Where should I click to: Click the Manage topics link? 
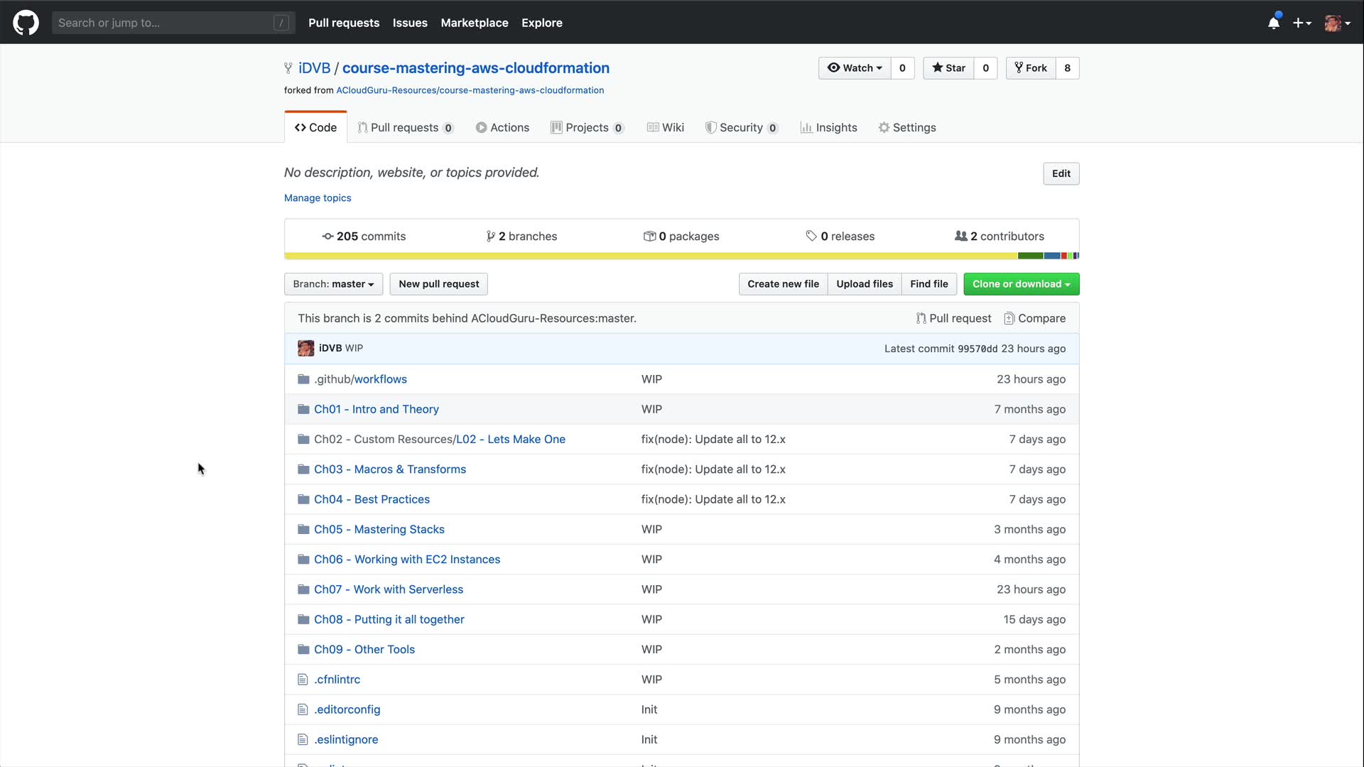pyautogui.click(x=318, y=198)
